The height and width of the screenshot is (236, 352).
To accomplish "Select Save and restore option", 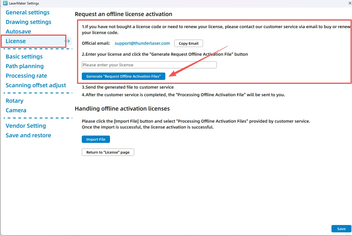I will pyautogui.click(x=28, y=135).
